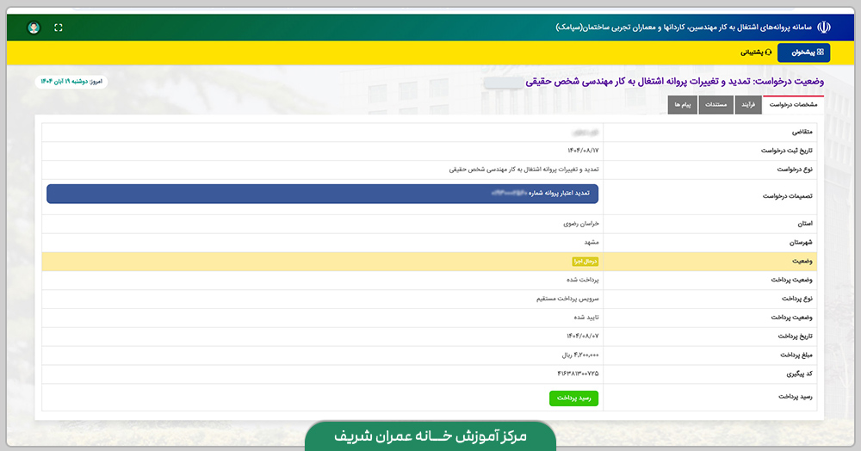Screen dimensions: 861x451
Task: Click the سامانه پروانه‌های اشتغال header title
Action: (680, 28)
